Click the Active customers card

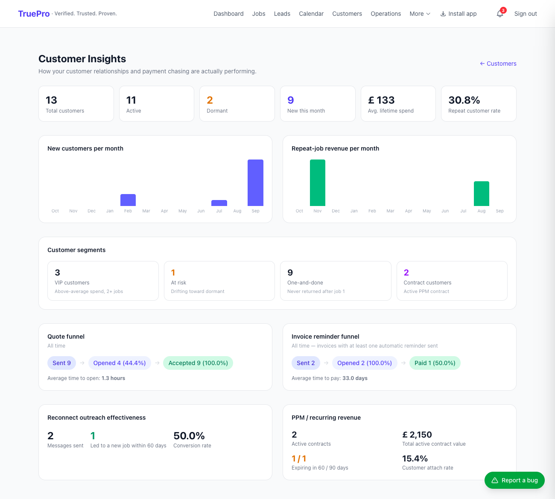pyautogui.click(x=157, y=104)
